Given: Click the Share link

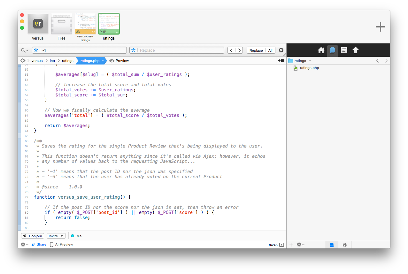Looking at the screenshot, I should [39, 245].
